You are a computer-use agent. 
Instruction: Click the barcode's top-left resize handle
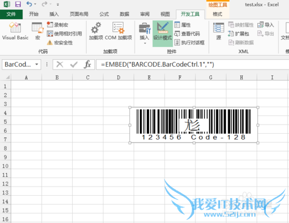(130, 107)
